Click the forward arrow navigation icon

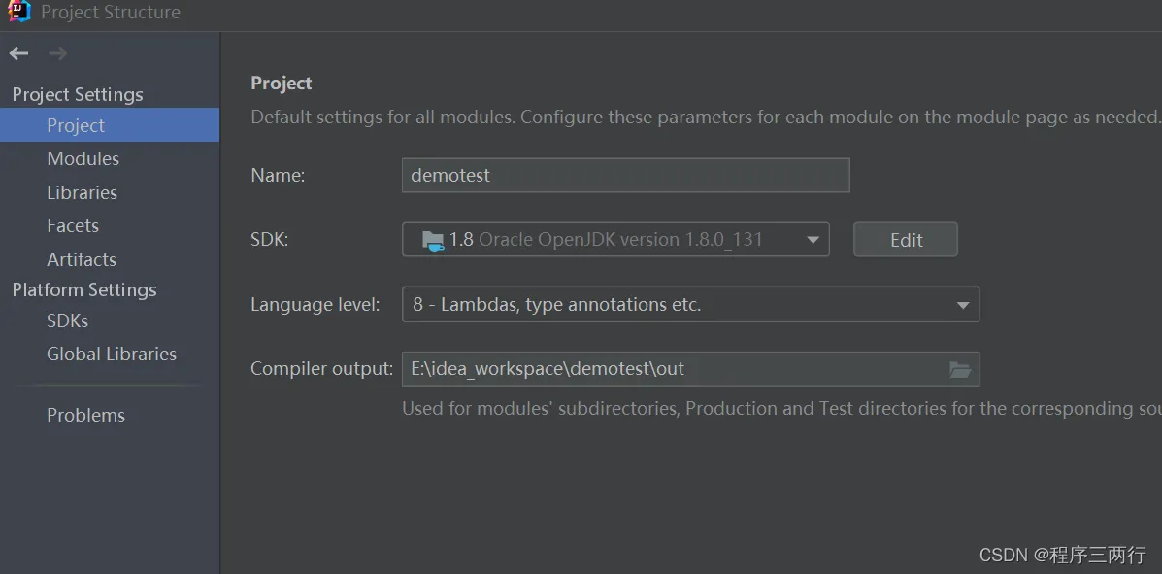[x=58, y=53]
